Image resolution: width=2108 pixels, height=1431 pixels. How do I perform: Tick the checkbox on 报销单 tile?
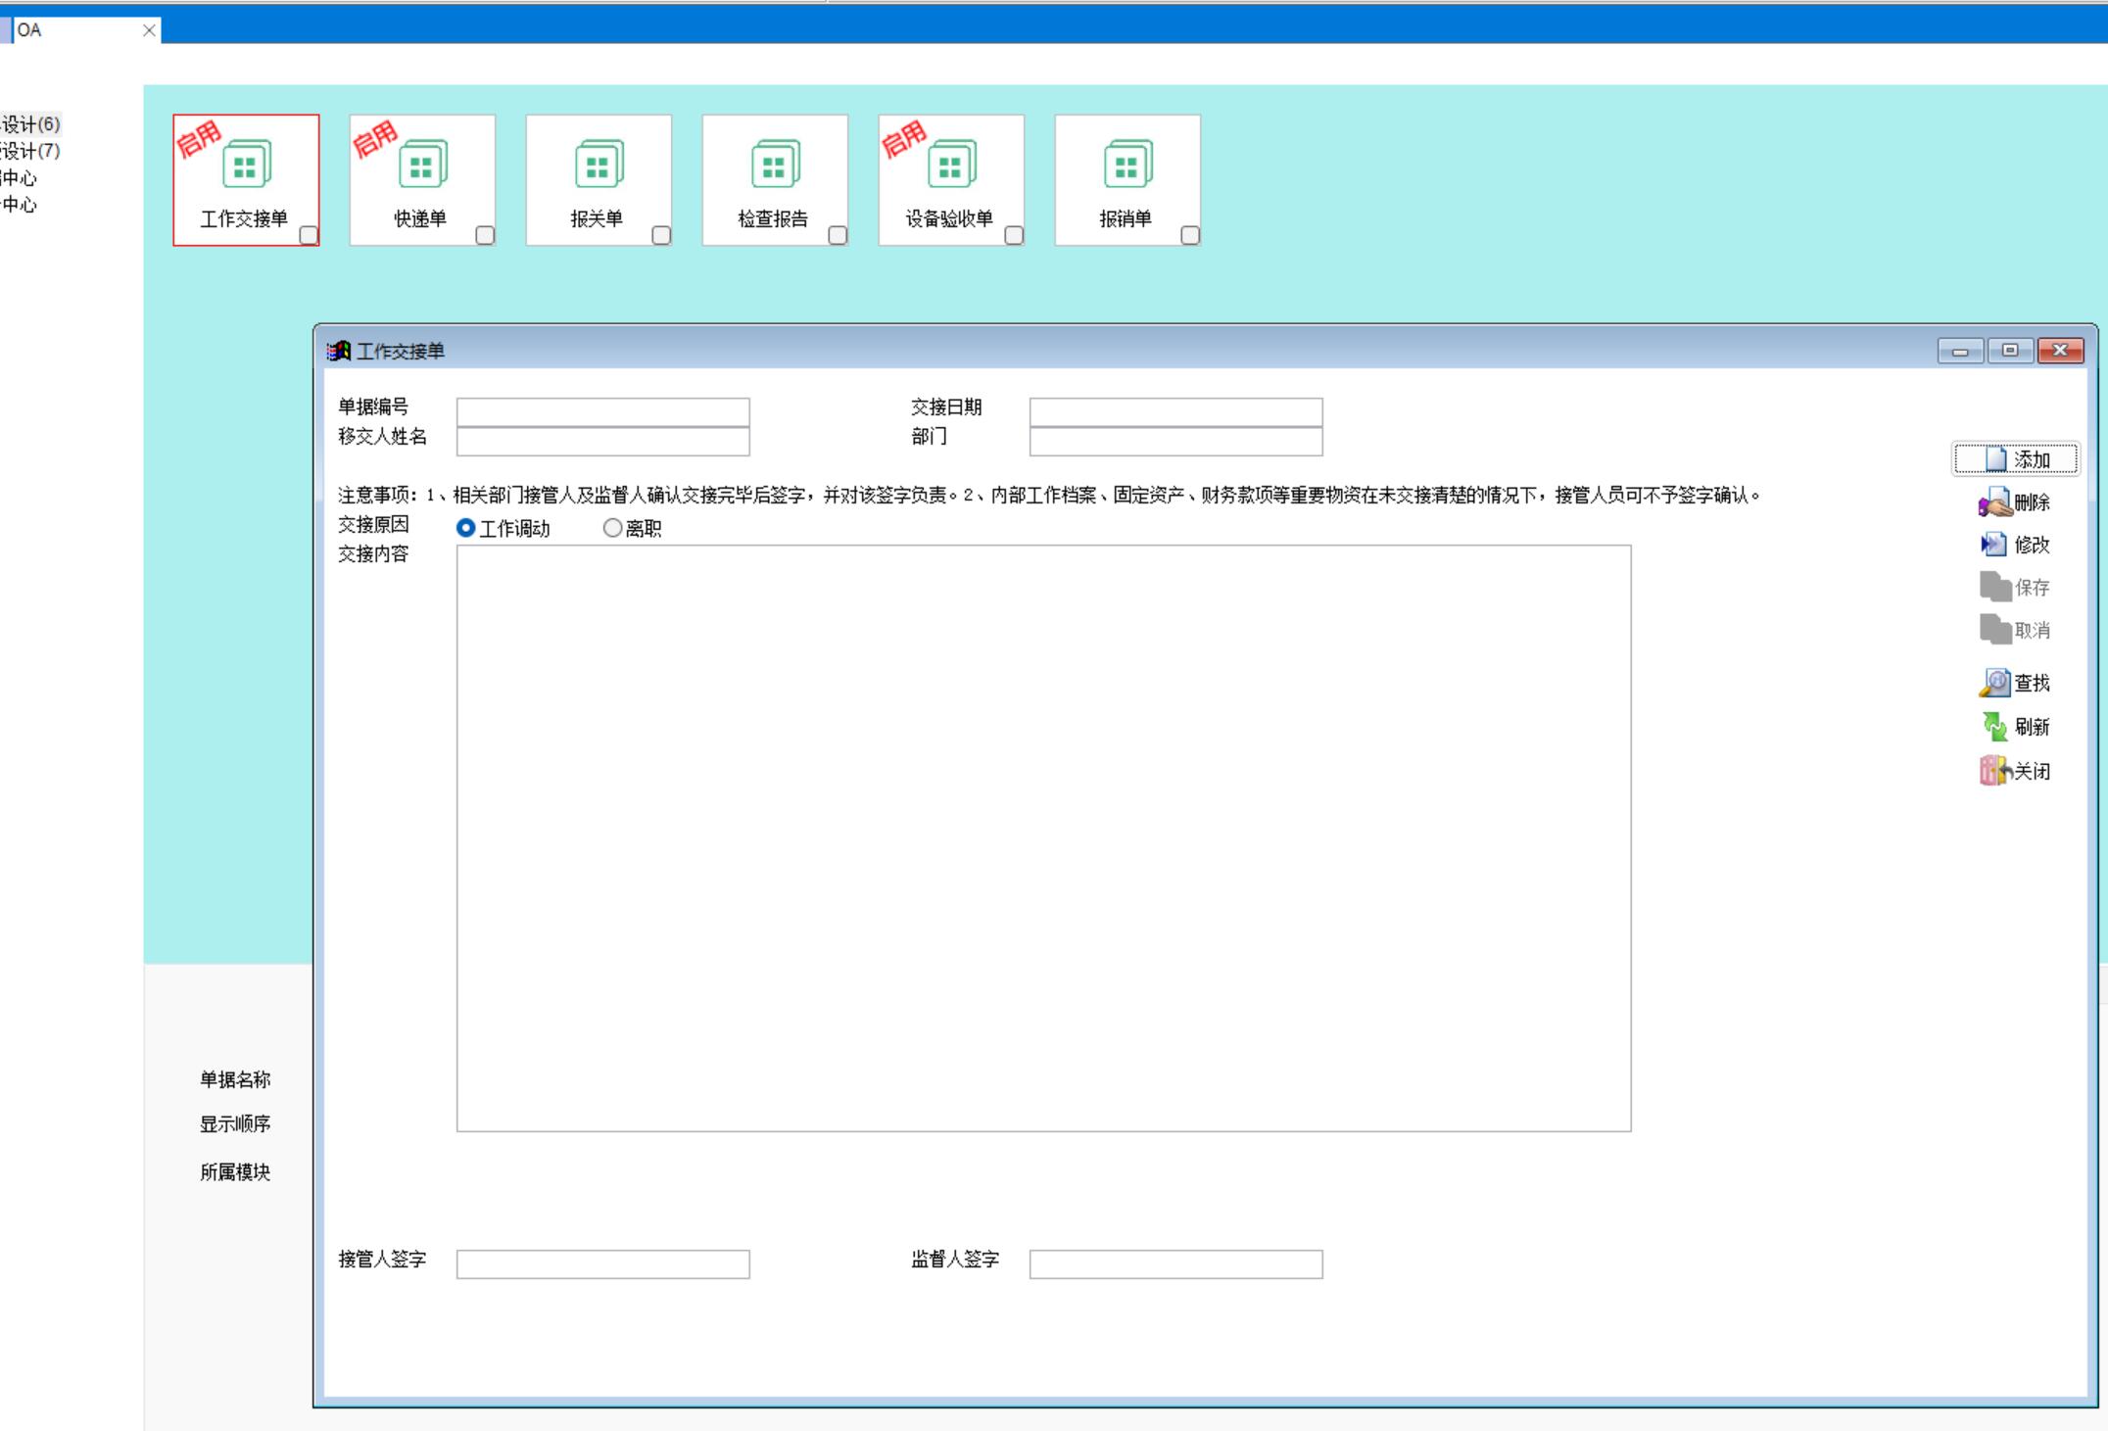point(1190,235)
